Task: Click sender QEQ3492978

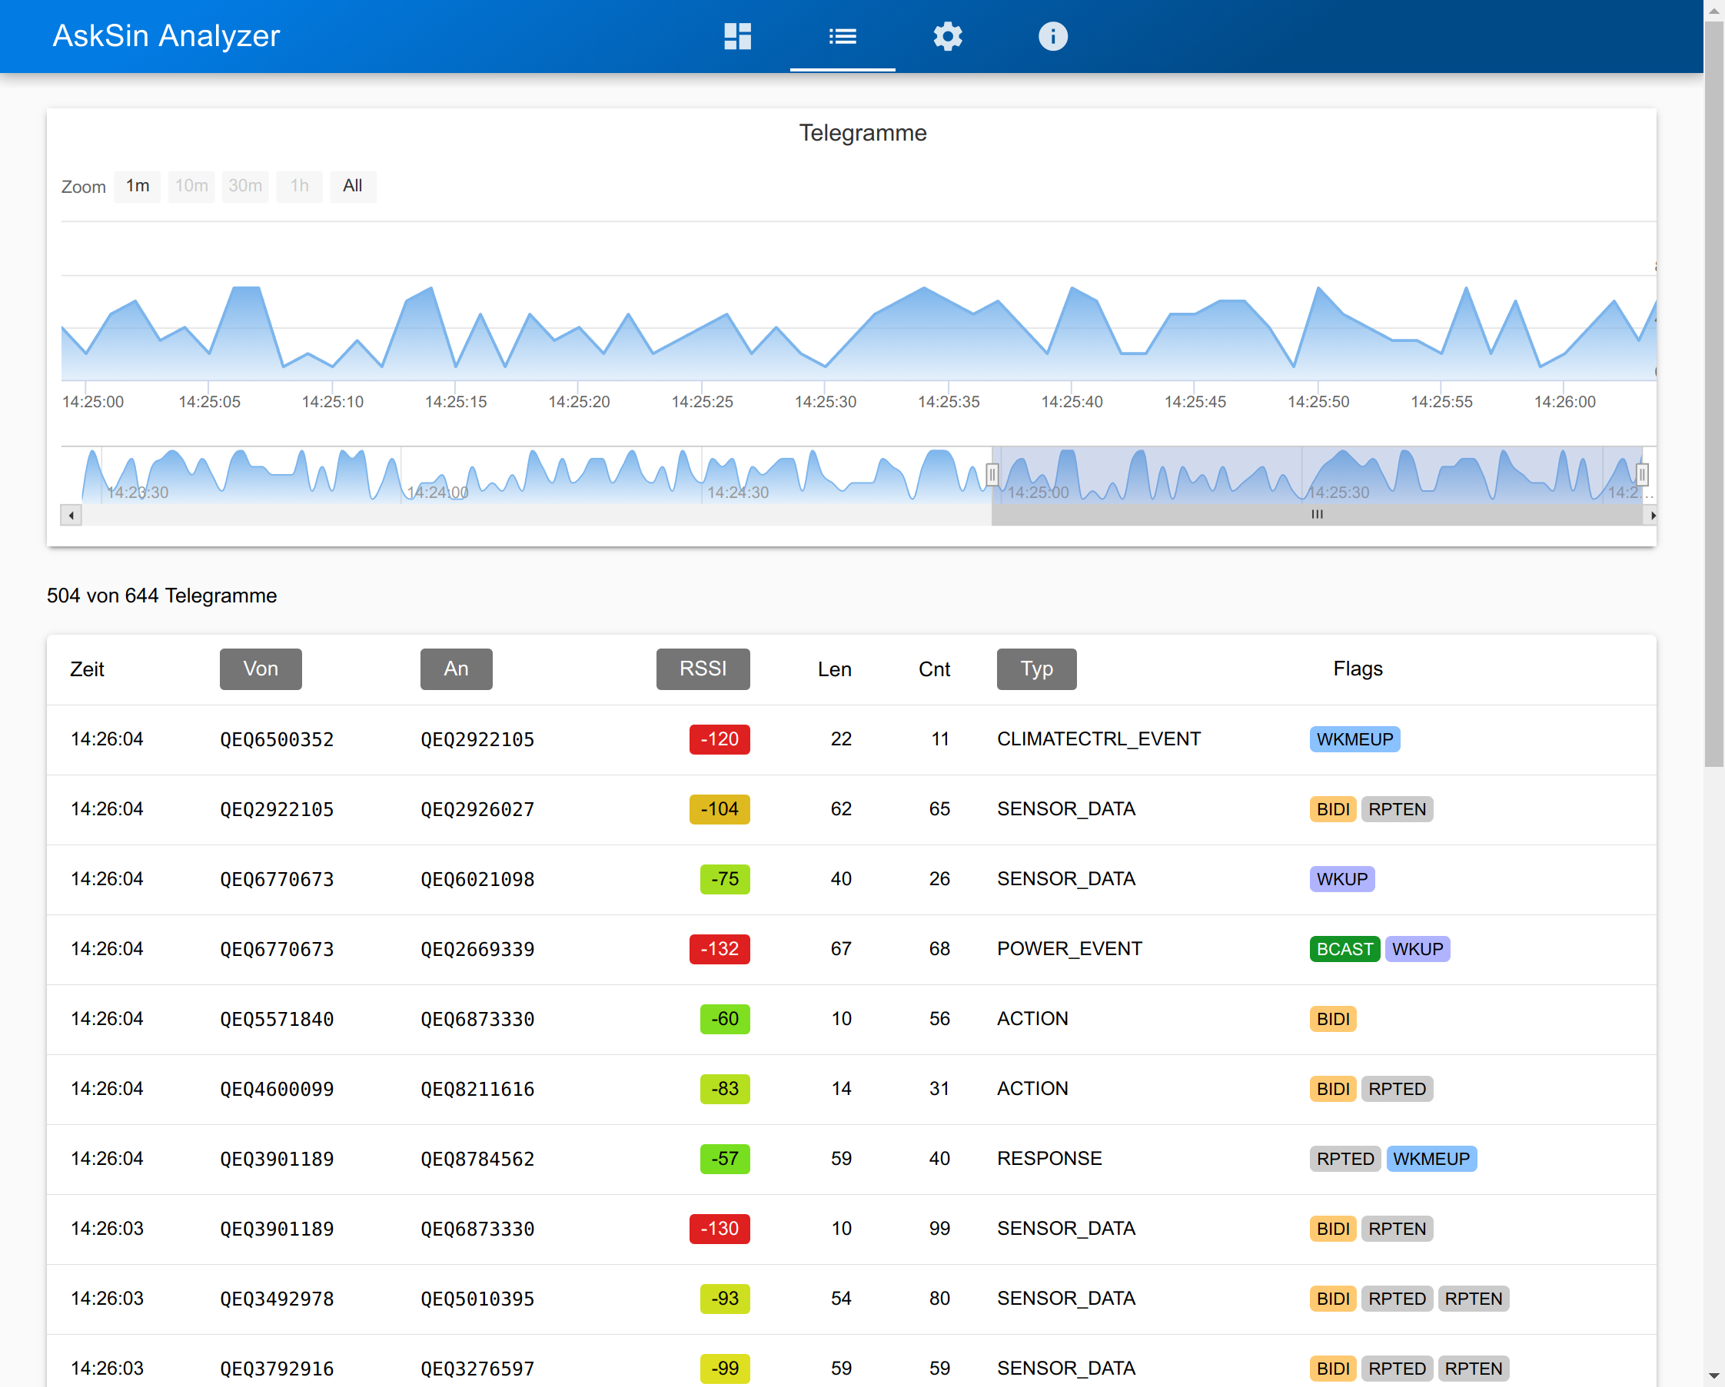Action: pyautogui.click(x=277, y=1298)
